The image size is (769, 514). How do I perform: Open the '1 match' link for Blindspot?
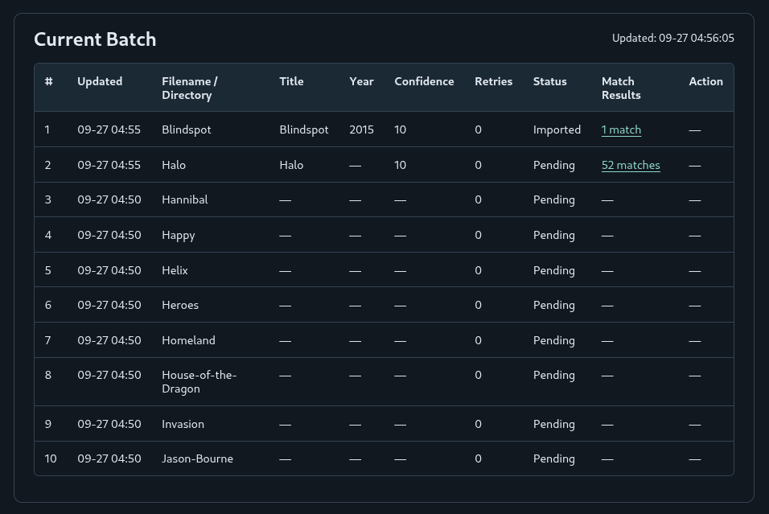point(621,130)
